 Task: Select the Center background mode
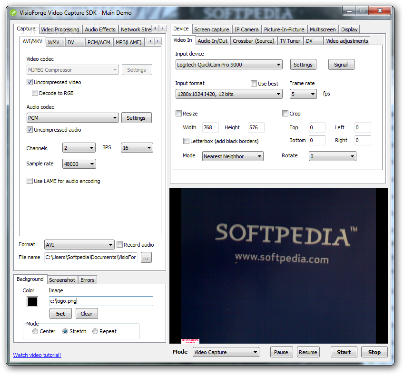[x=35, y=331]
